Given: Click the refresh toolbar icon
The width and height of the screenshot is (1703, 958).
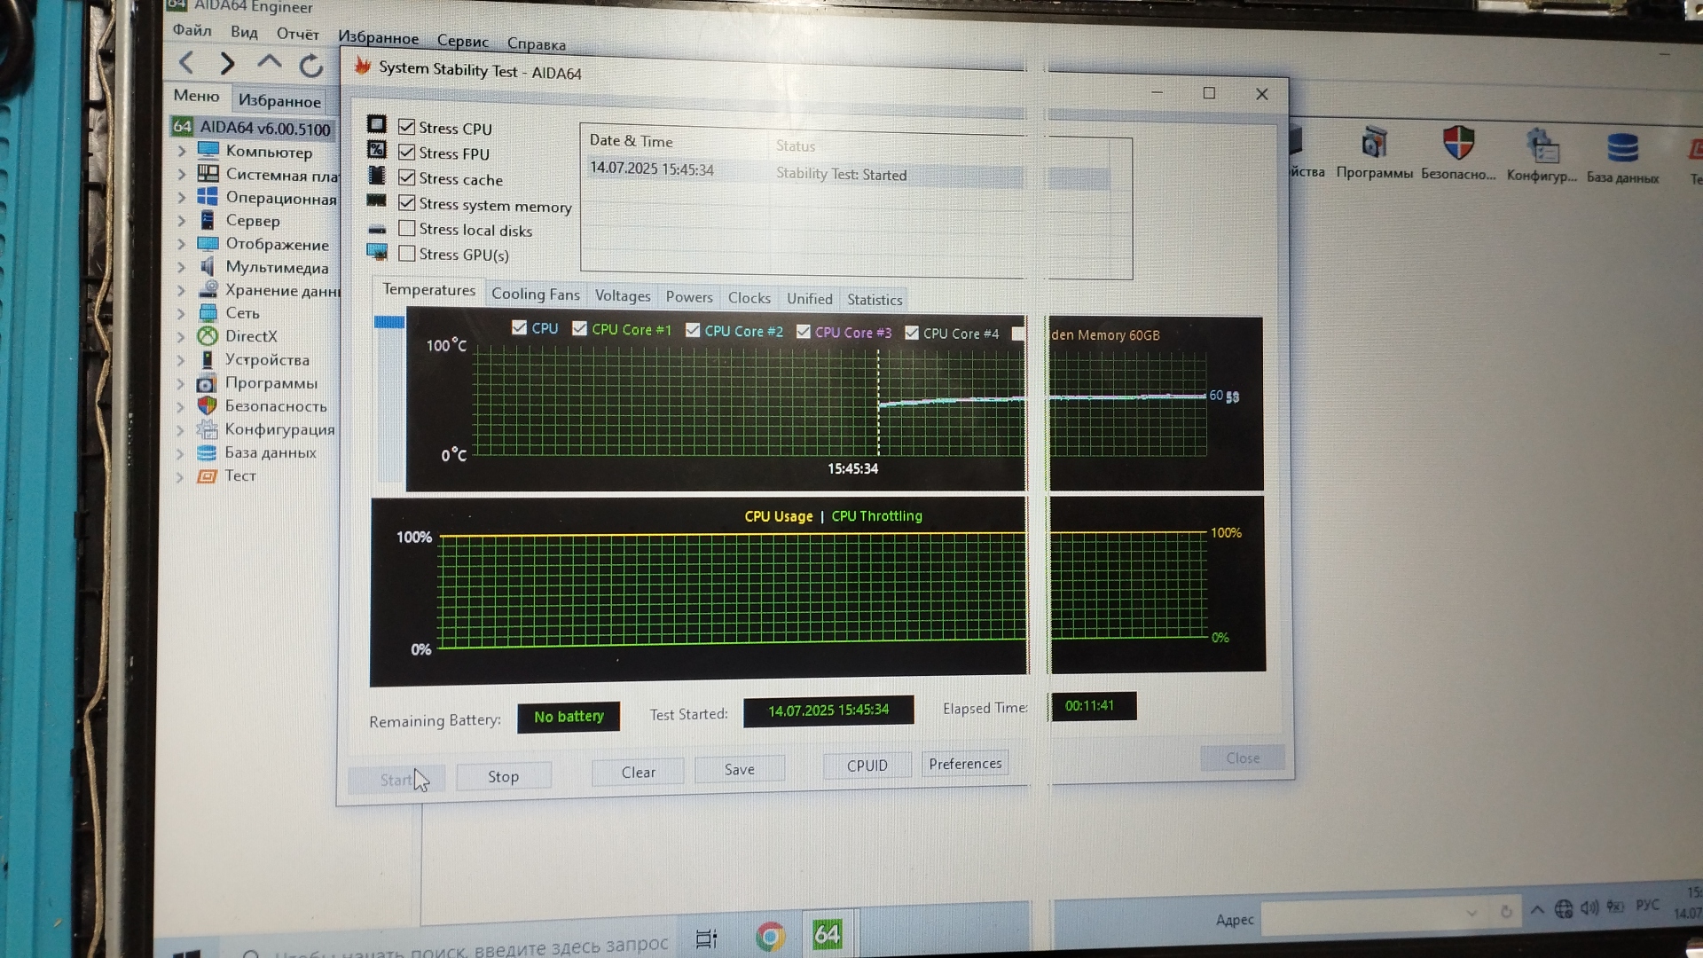Looking at the screenshot, I should click(311, 65).
